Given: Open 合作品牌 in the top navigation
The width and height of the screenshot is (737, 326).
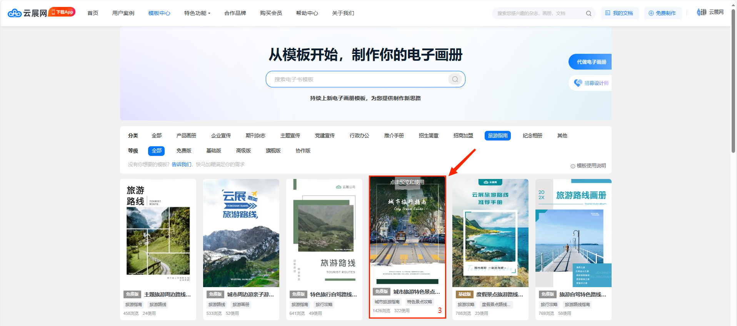Looking at the screenshot, I should point(235,13).
